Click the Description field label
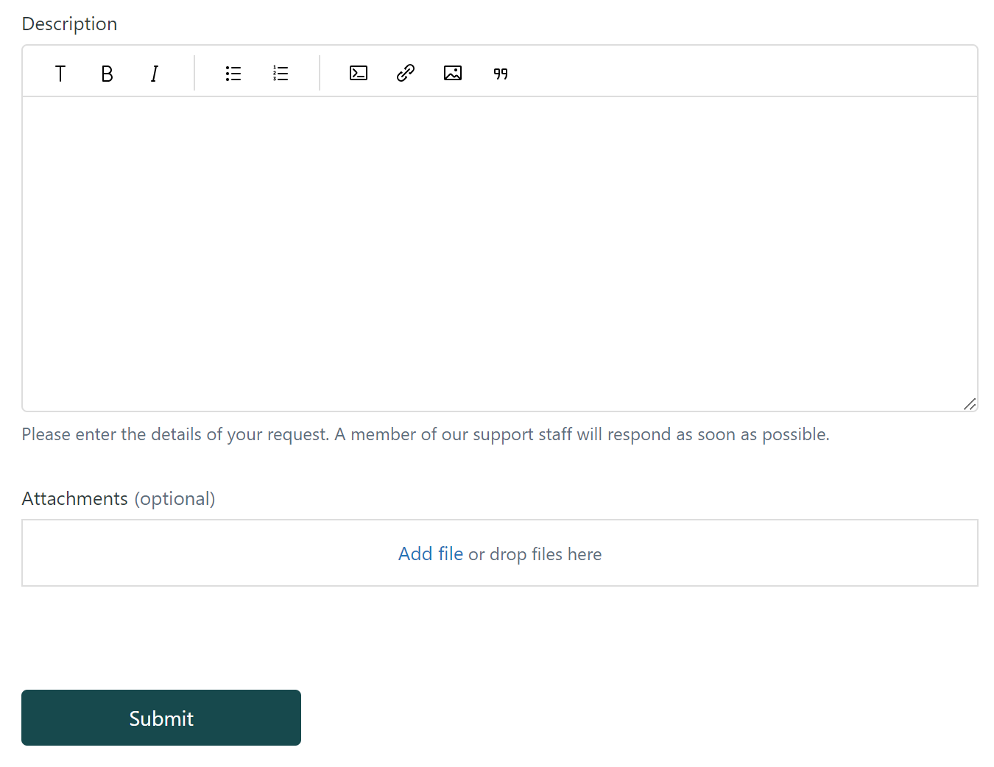 point(69,24)
